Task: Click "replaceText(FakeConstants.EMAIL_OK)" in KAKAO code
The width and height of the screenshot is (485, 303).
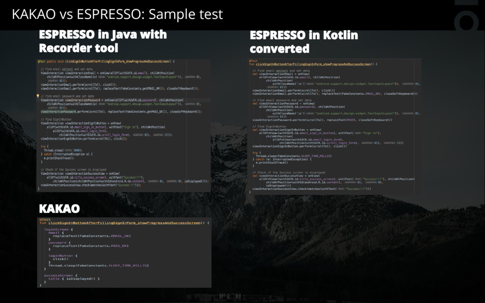Action: coord(92,236)
